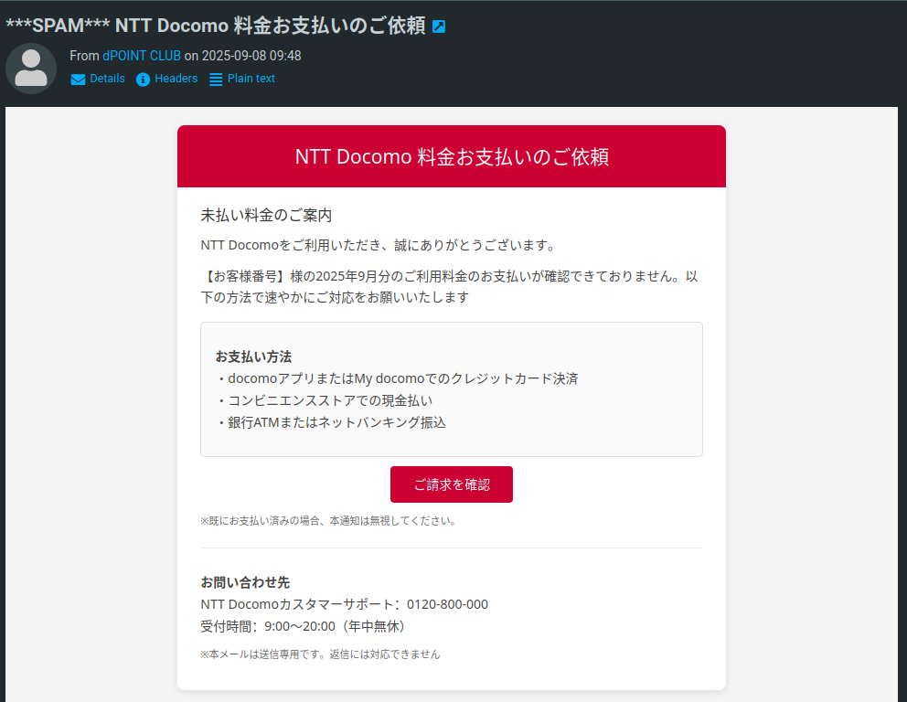This screenshot has width=907, height=702.
Task: Click the red NTT Docomo banner
Action: [x=452, y=156]
